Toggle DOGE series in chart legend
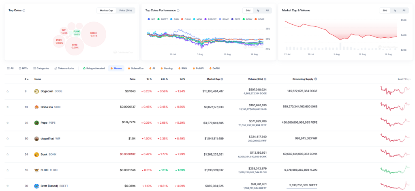The height and width of the screenshot is (191, 415). coord(259,19)
